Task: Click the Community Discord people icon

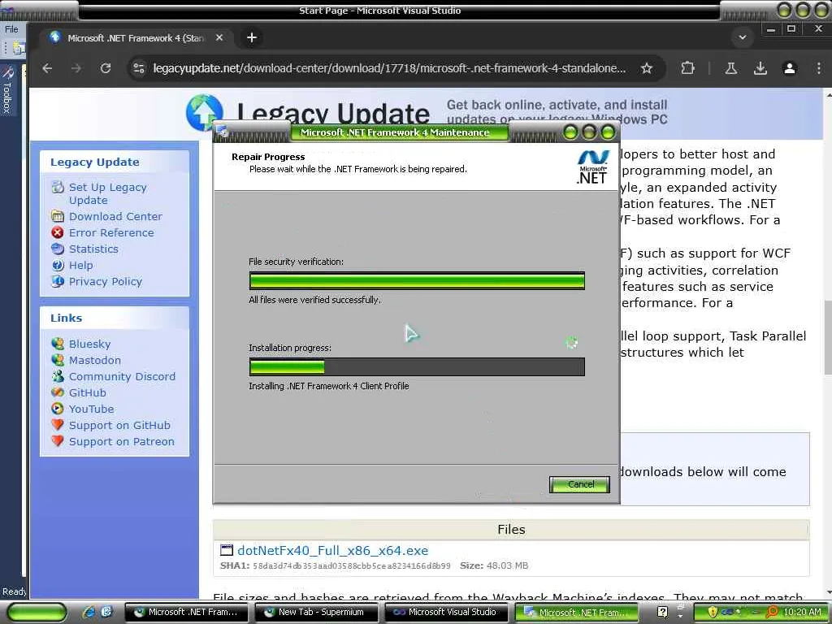Action: point(58,376)
